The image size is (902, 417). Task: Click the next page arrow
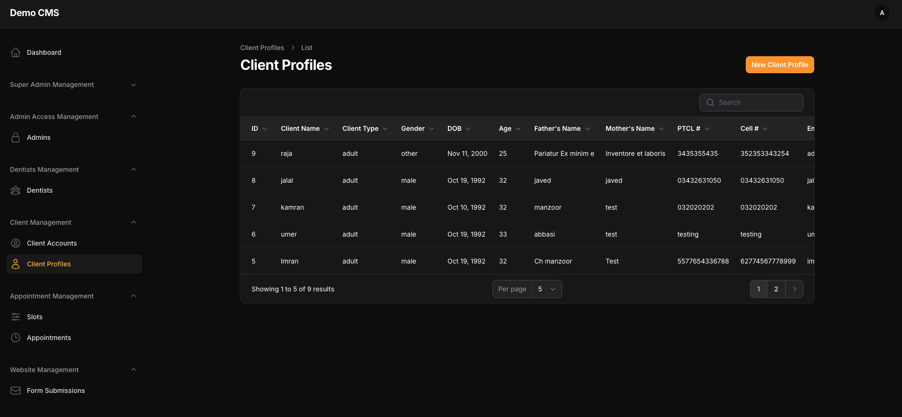coord(794,289)
